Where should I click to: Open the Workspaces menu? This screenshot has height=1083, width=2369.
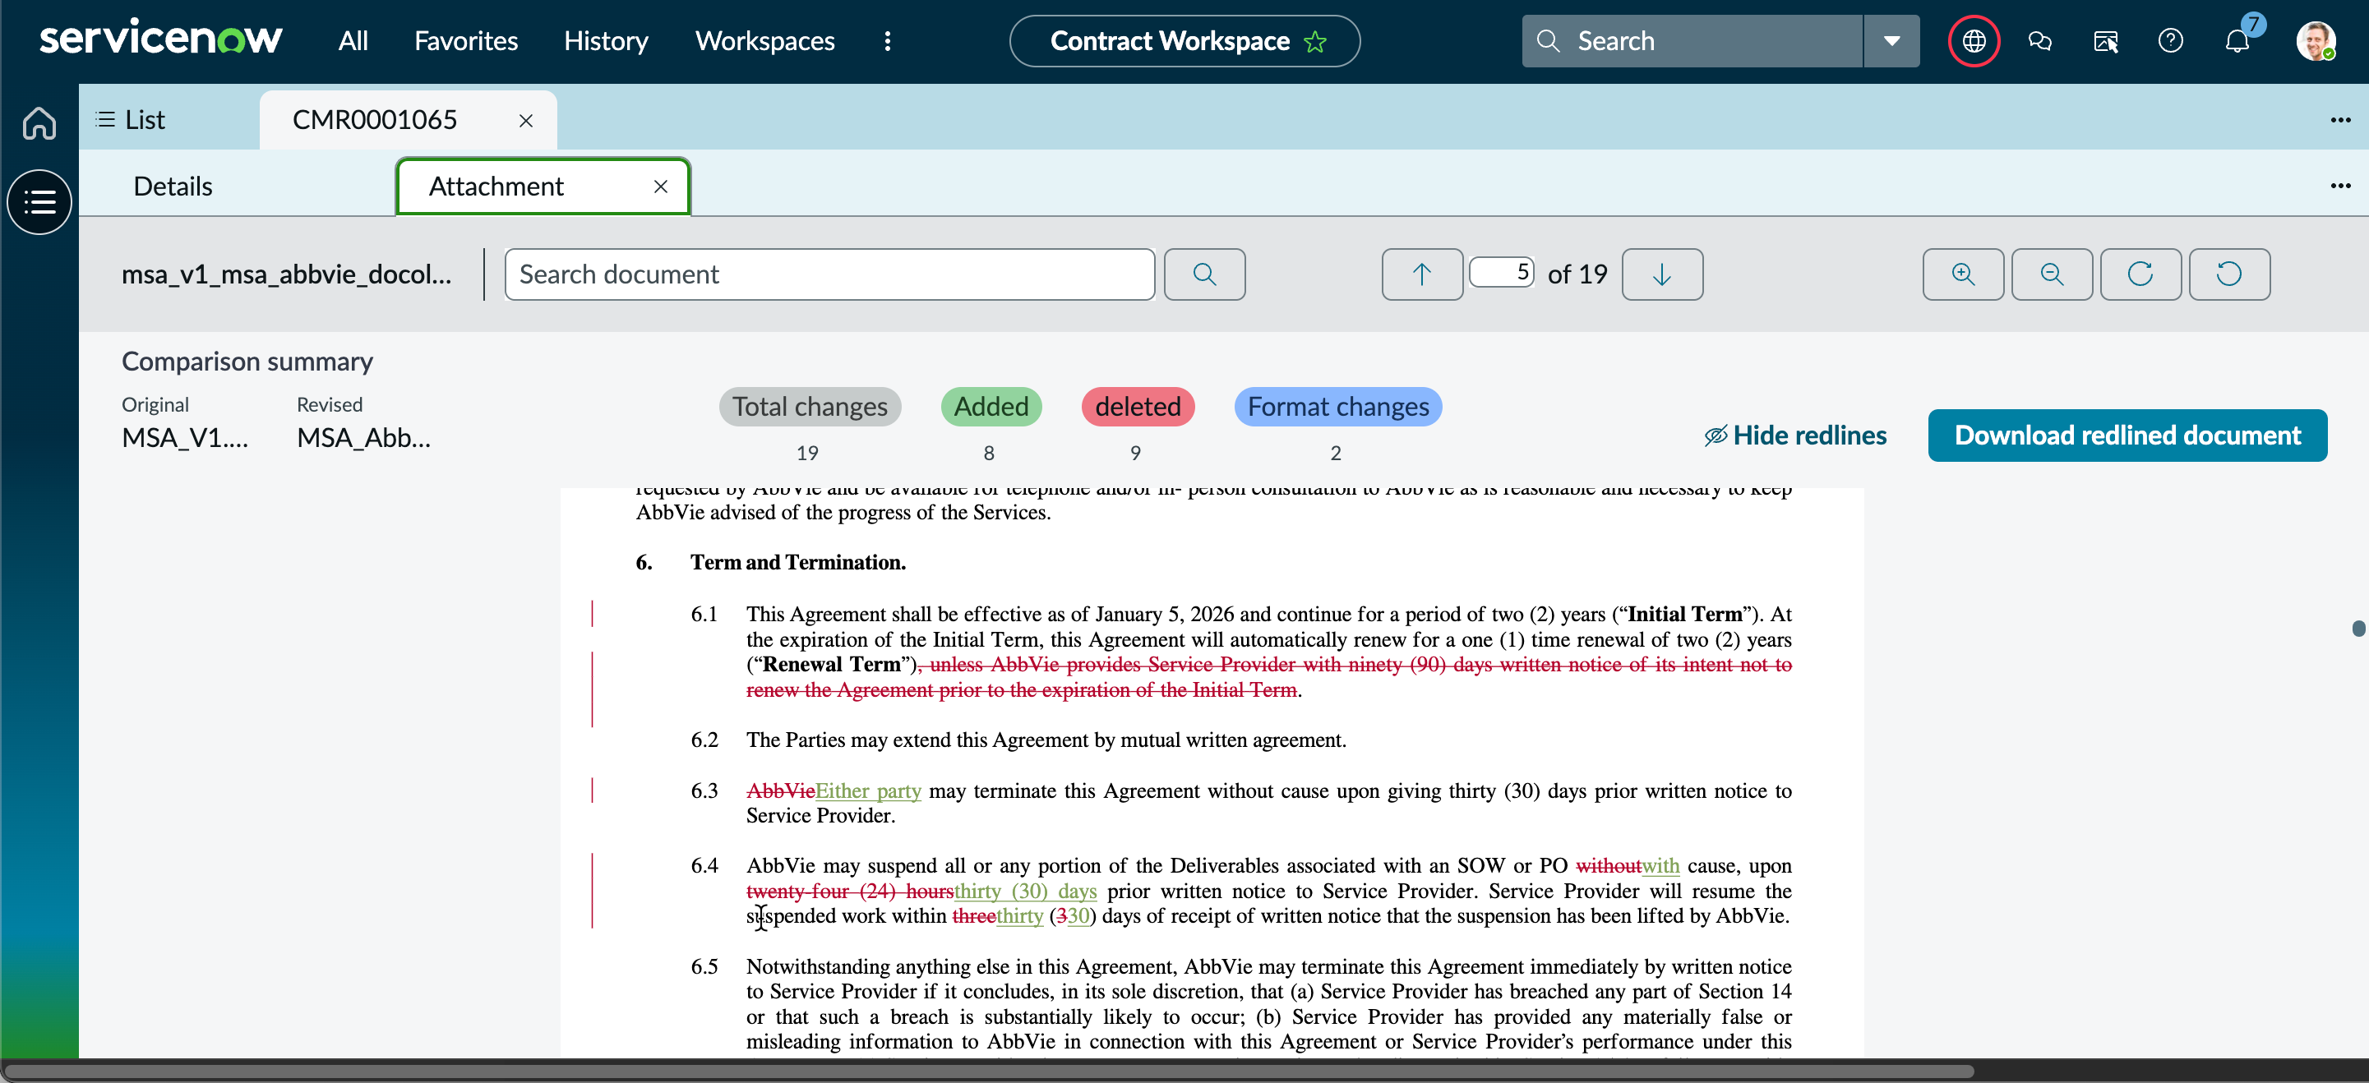(764, 40)
